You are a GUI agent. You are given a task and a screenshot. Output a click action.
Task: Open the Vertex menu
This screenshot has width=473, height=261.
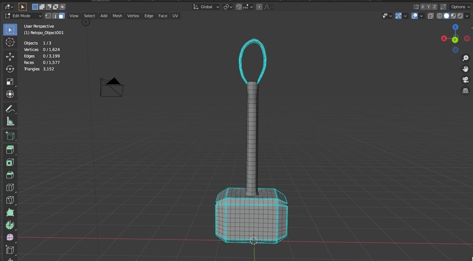click(x=133, y=16)
